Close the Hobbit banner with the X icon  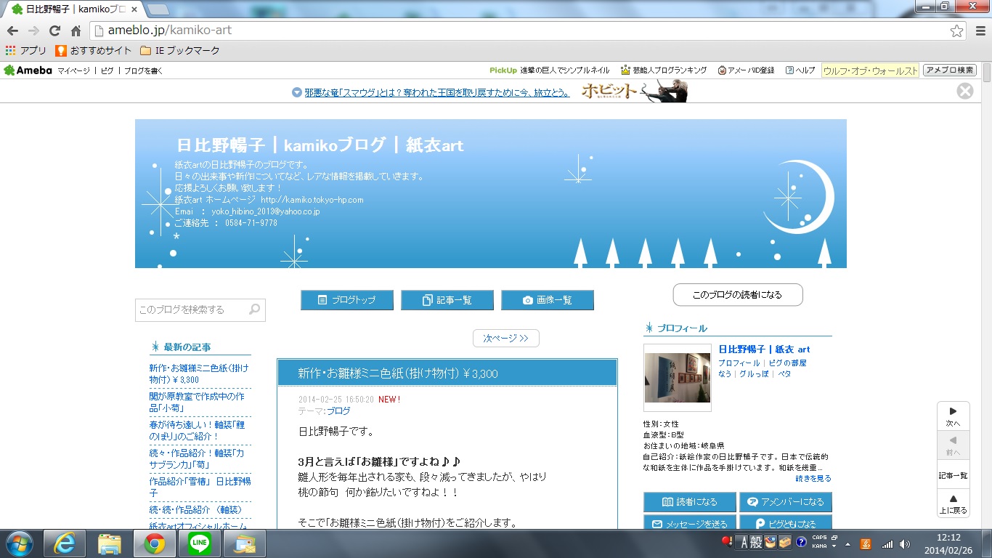(964, 91)
